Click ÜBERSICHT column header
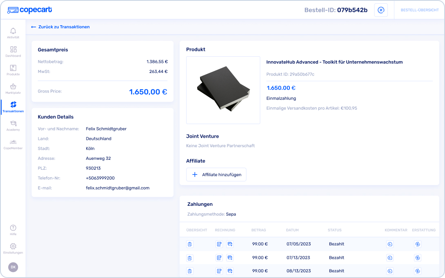 [x=197, y=230]
